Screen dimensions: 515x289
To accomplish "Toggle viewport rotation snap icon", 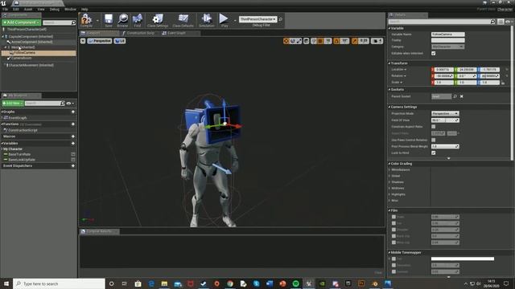I will pyautogui.click(x=336, y=41).
